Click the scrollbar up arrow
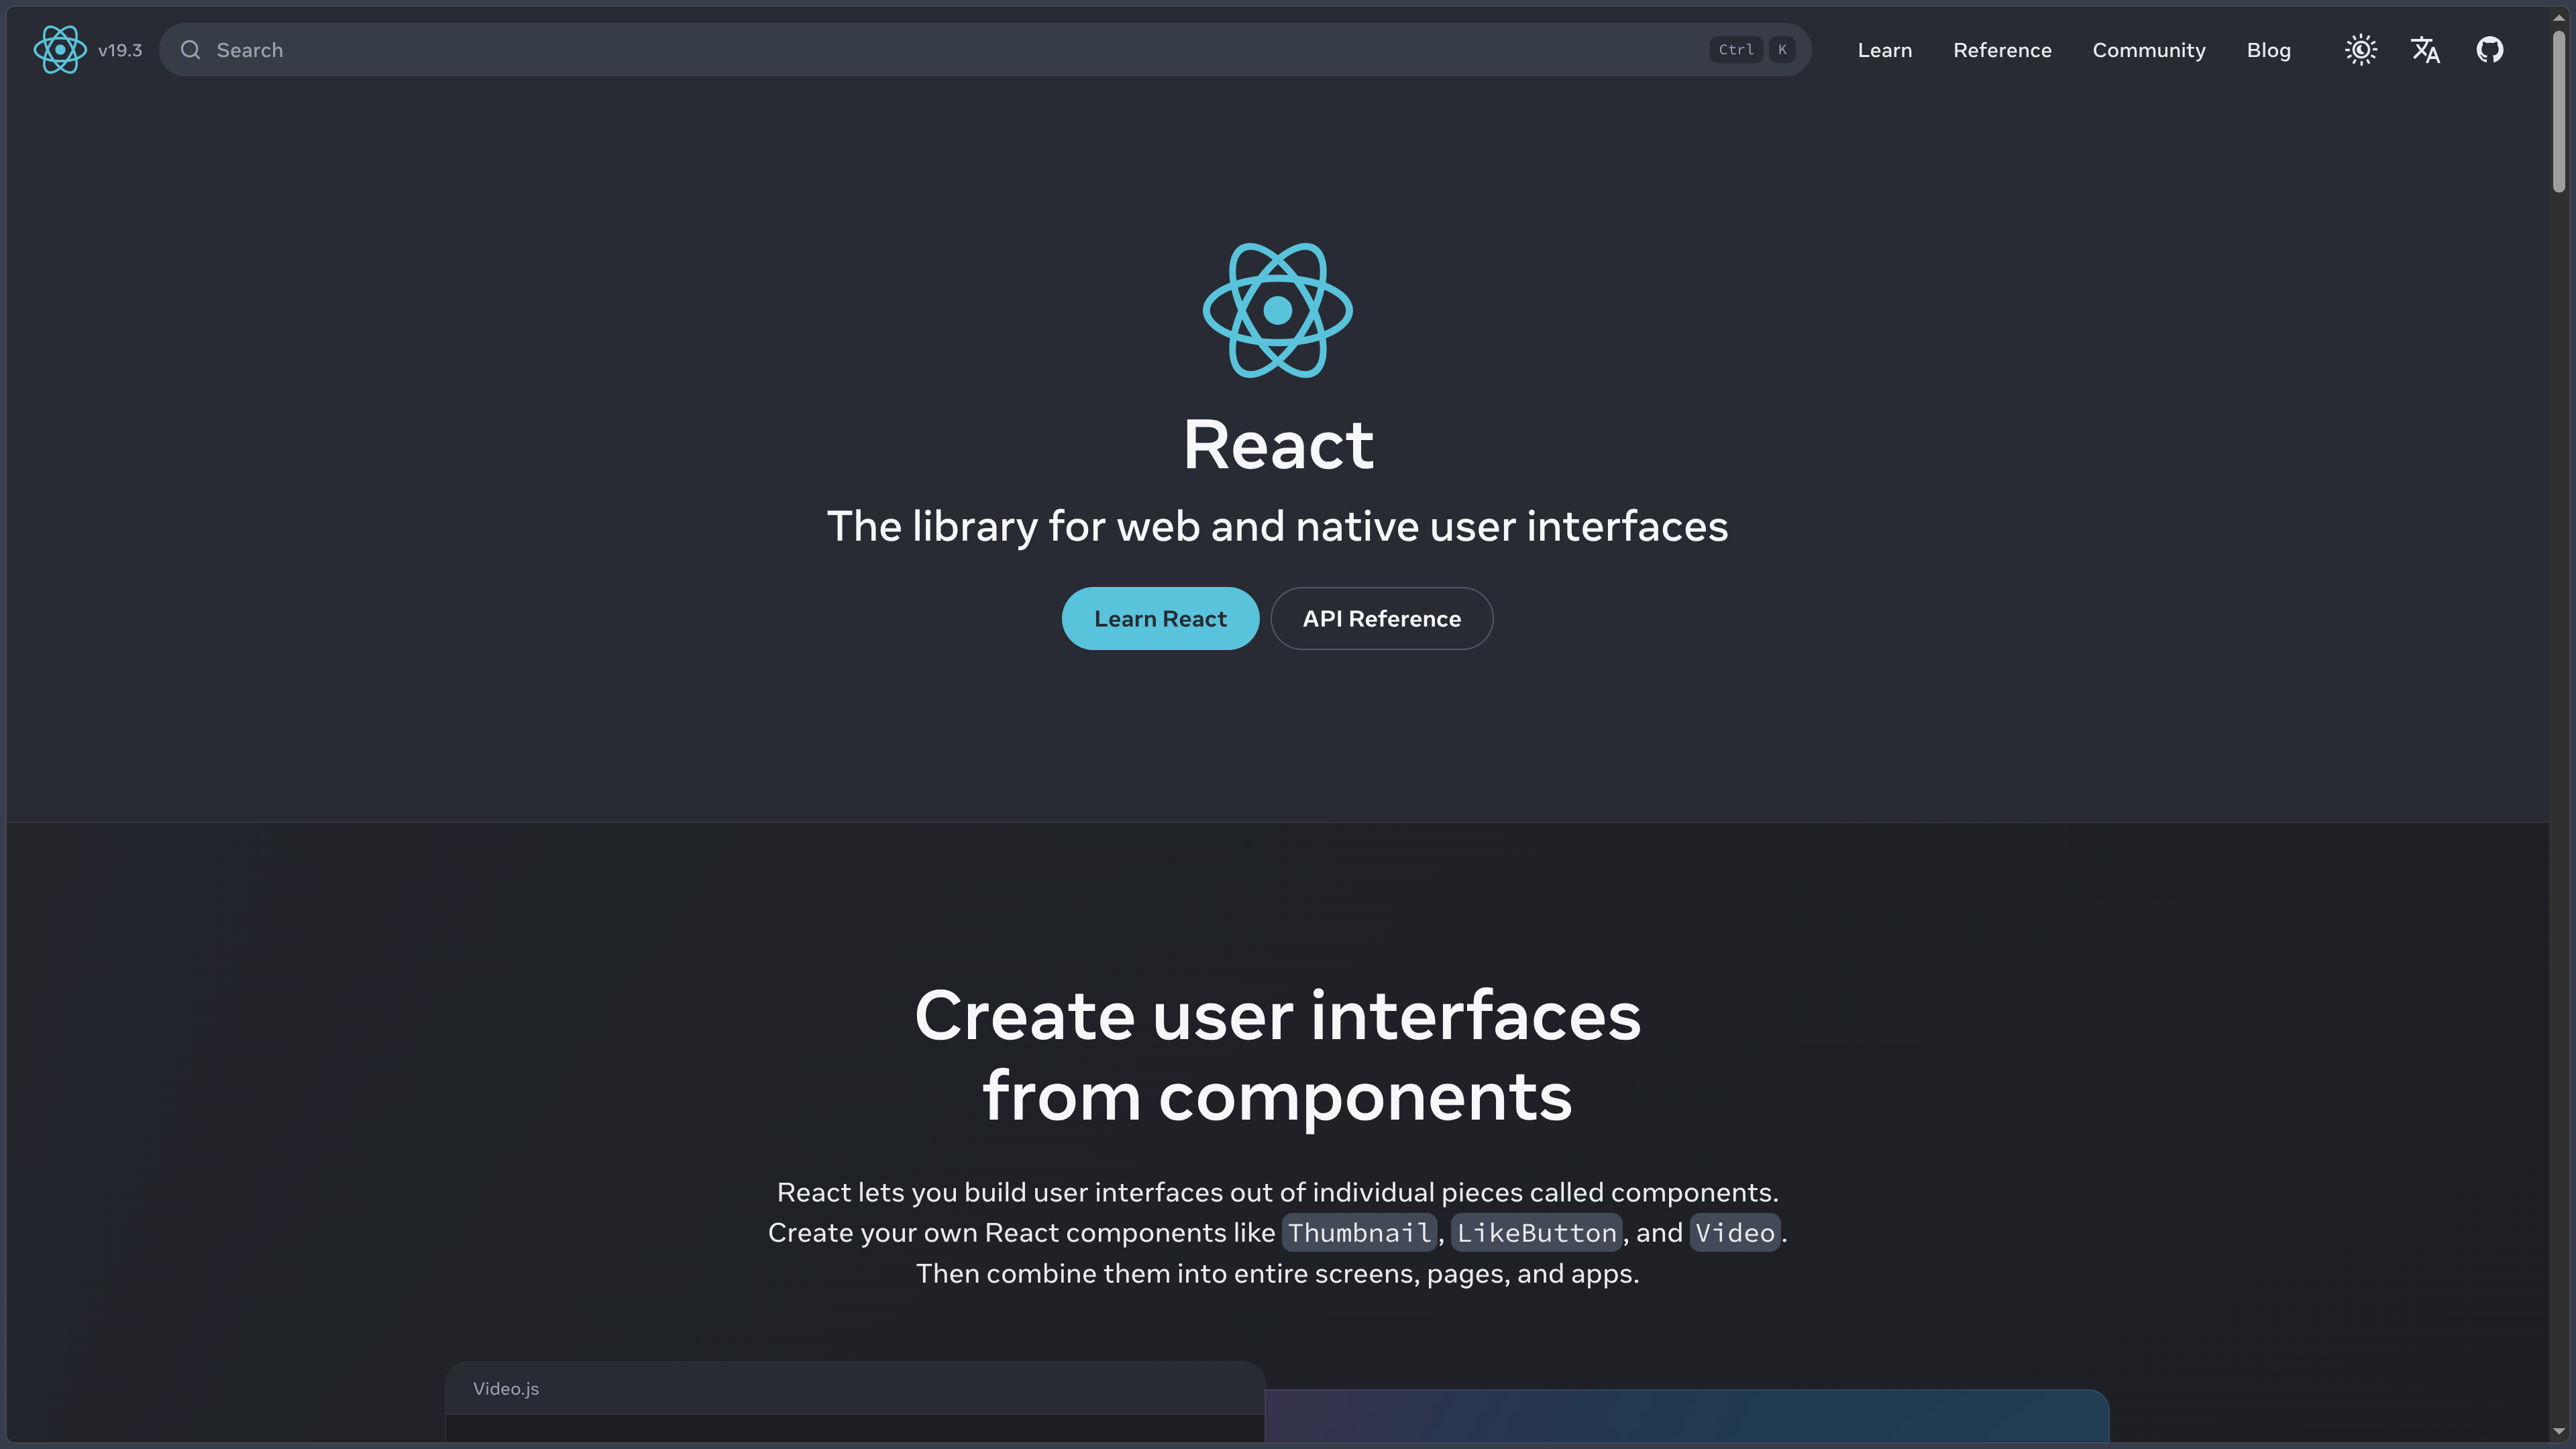Image resolution: width=2576 pixels, height=1449 pixels. (x=2559, y=17)
